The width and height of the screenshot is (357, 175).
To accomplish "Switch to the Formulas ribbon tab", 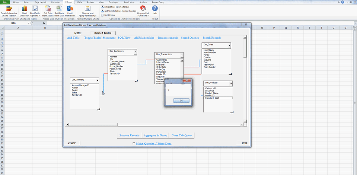I will point(55,2).
